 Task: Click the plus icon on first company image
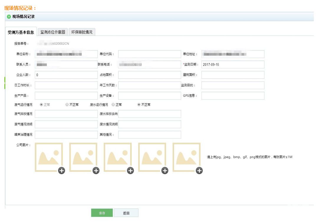[x=61, y=170]
